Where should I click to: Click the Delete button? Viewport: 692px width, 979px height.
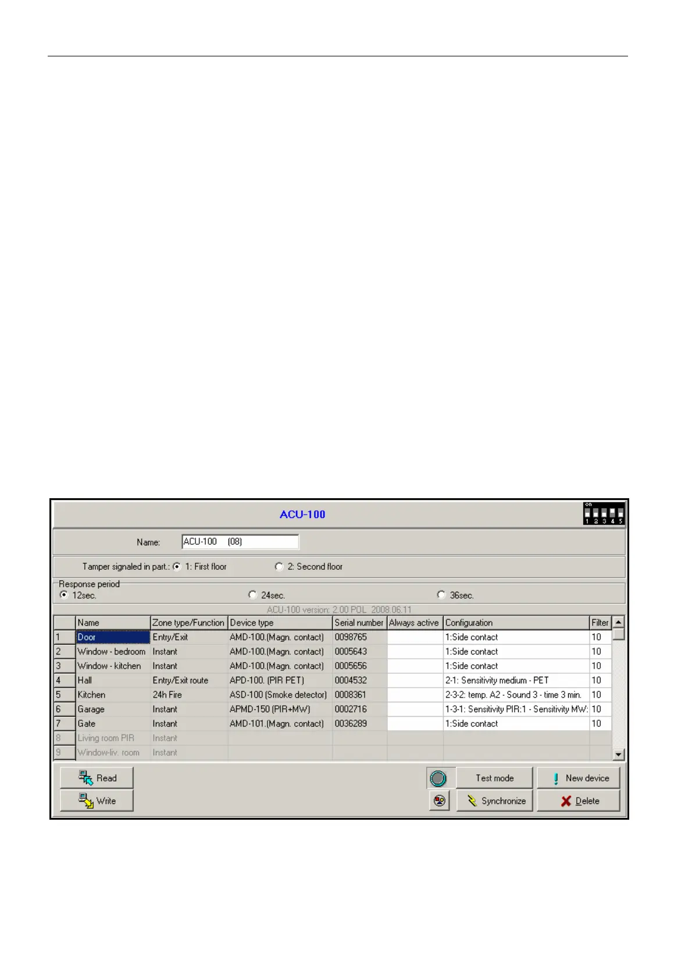pos(579,801)
